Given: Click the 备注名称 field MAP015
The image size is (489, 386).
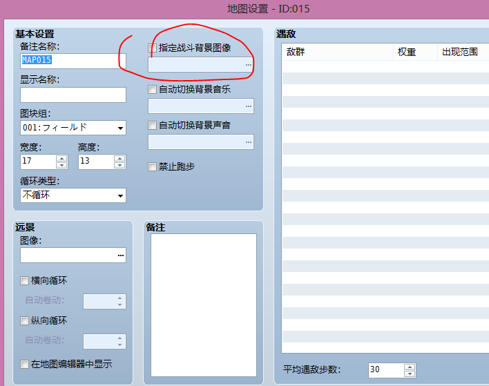Looking at the screenshot, I should pos(73,61).
